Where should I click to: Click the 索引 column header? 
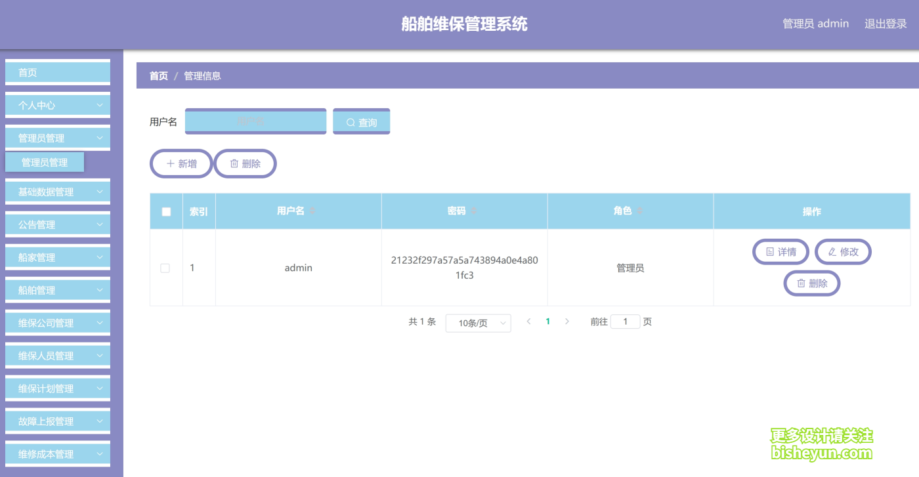click(x=199, y=211)
